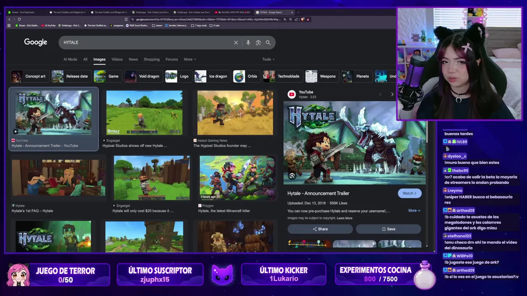Filter by the Ice dragon chip
This screenshot has width=527, height=296.
[x=212, y=76]
